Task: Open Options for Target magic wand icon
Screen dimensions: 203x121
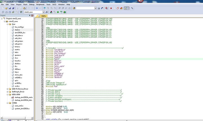Action: click(x=47, y=12)
